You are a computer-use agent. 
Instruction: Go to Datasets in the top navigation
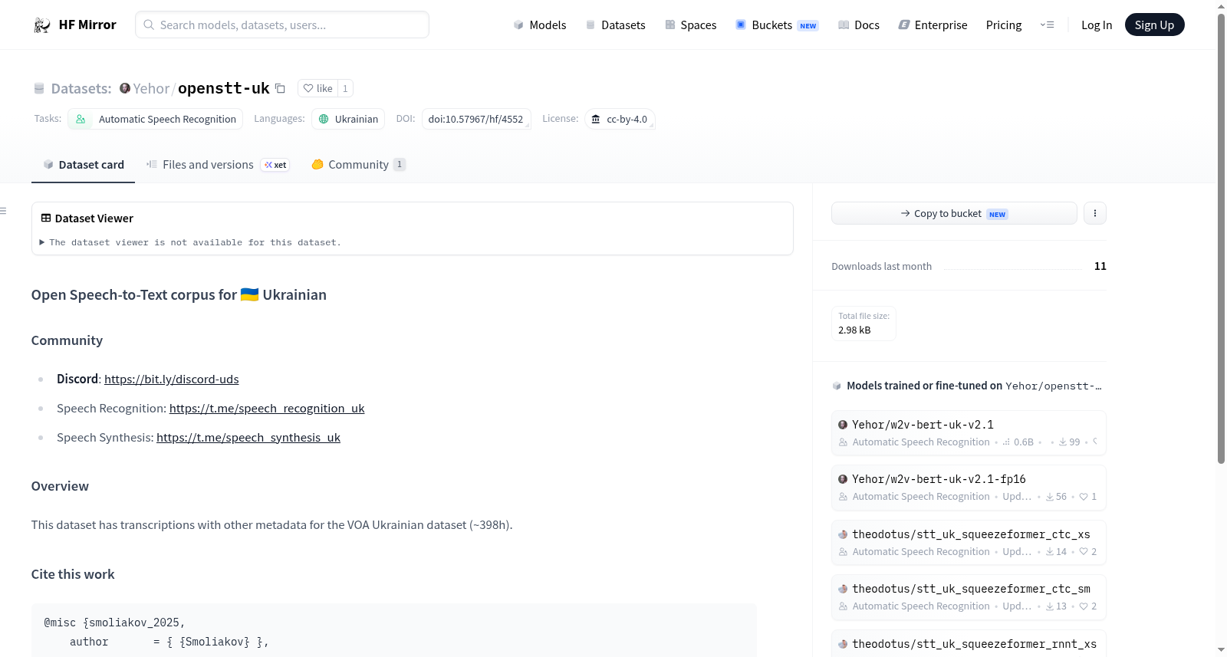(616, 25)
